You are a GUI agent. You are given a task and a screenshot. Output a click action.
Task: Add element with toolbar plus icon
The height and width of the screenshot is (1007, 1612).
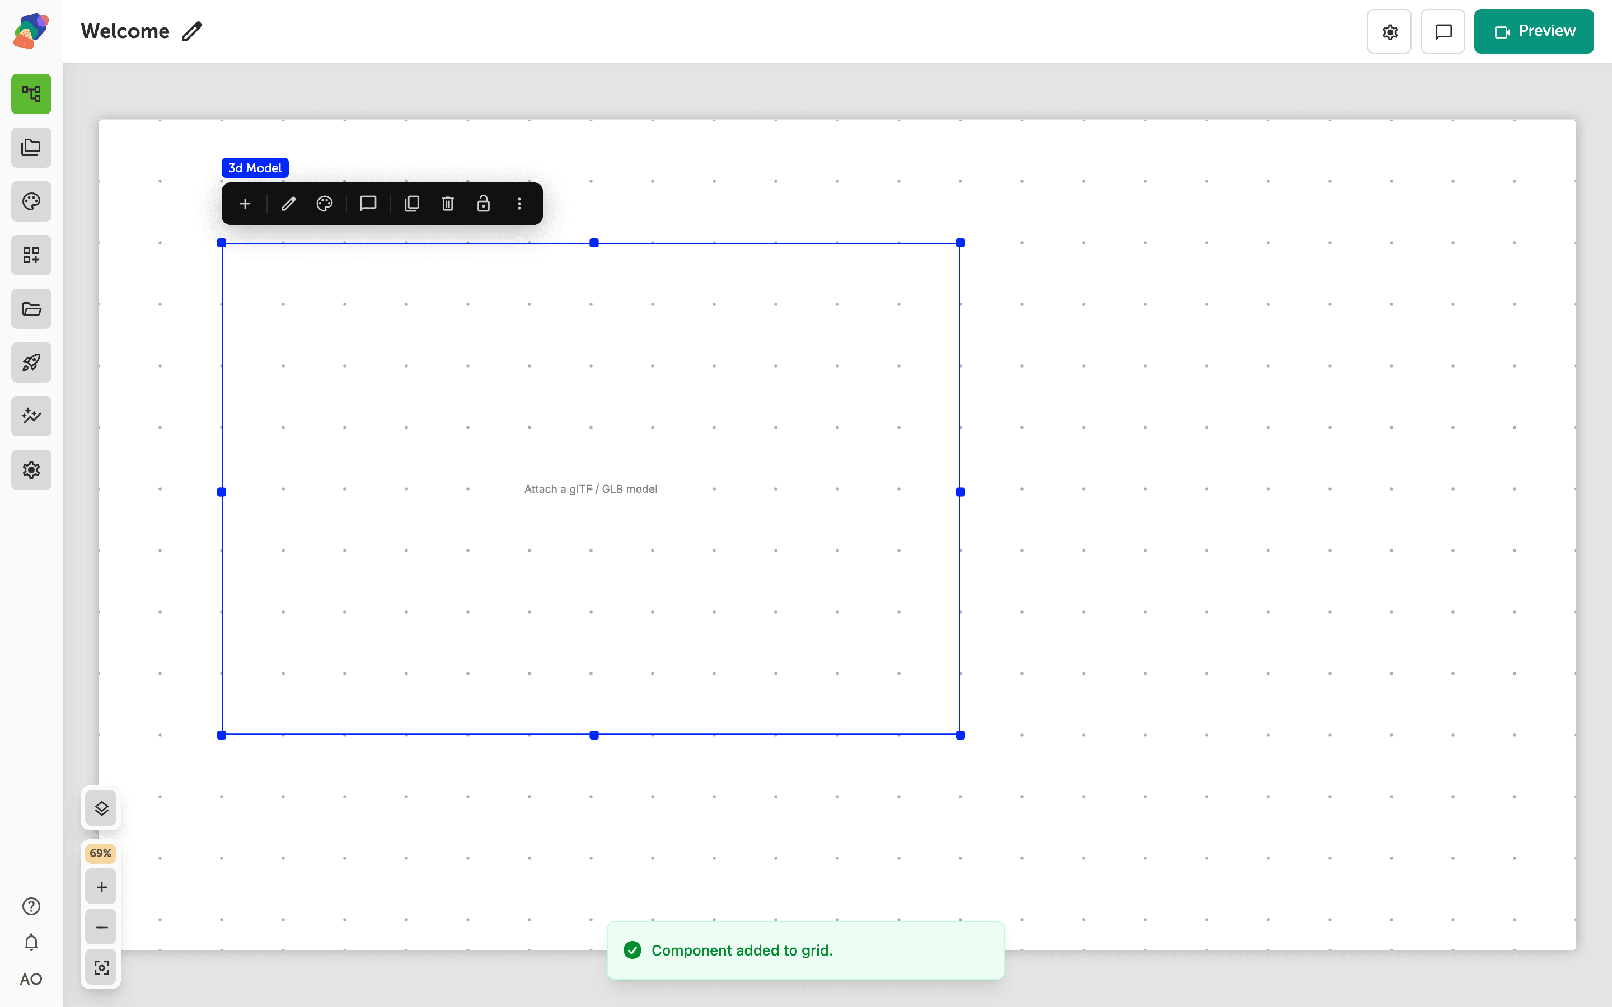click(x=245, y=204)
